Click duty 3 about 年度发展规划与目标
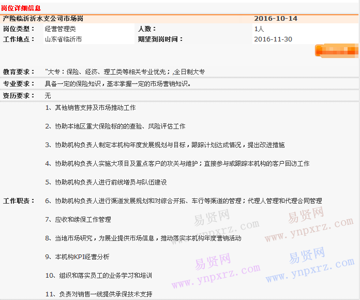 165,145
